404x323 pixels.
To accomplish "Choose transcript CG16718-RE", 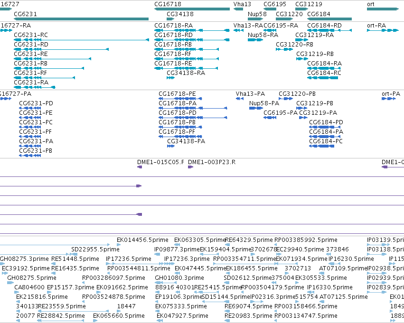I will (186, 68).
